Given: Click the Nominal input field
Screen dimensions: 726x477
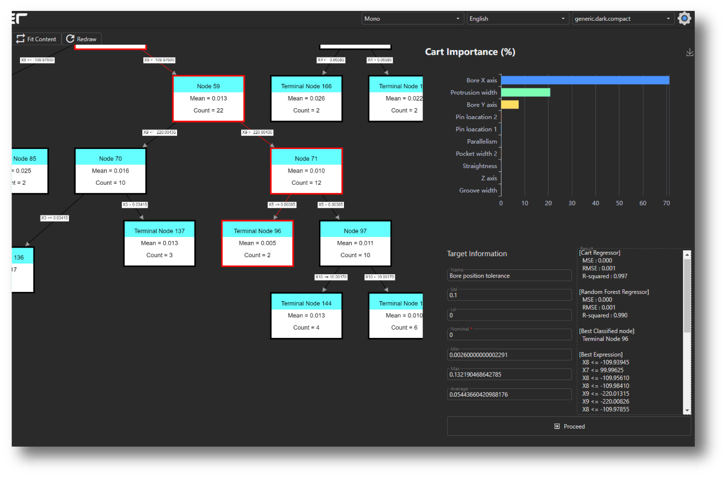Looking at the screenshot, I should point(509,335).
